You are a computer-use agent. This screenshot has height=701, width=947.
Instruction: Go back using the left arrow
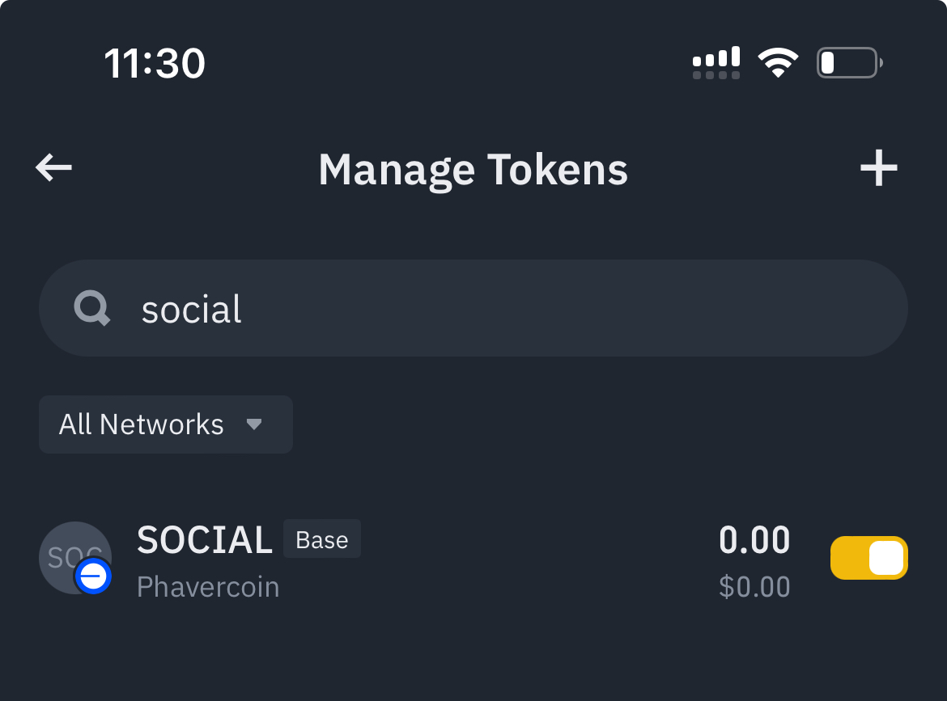(54, 168)
